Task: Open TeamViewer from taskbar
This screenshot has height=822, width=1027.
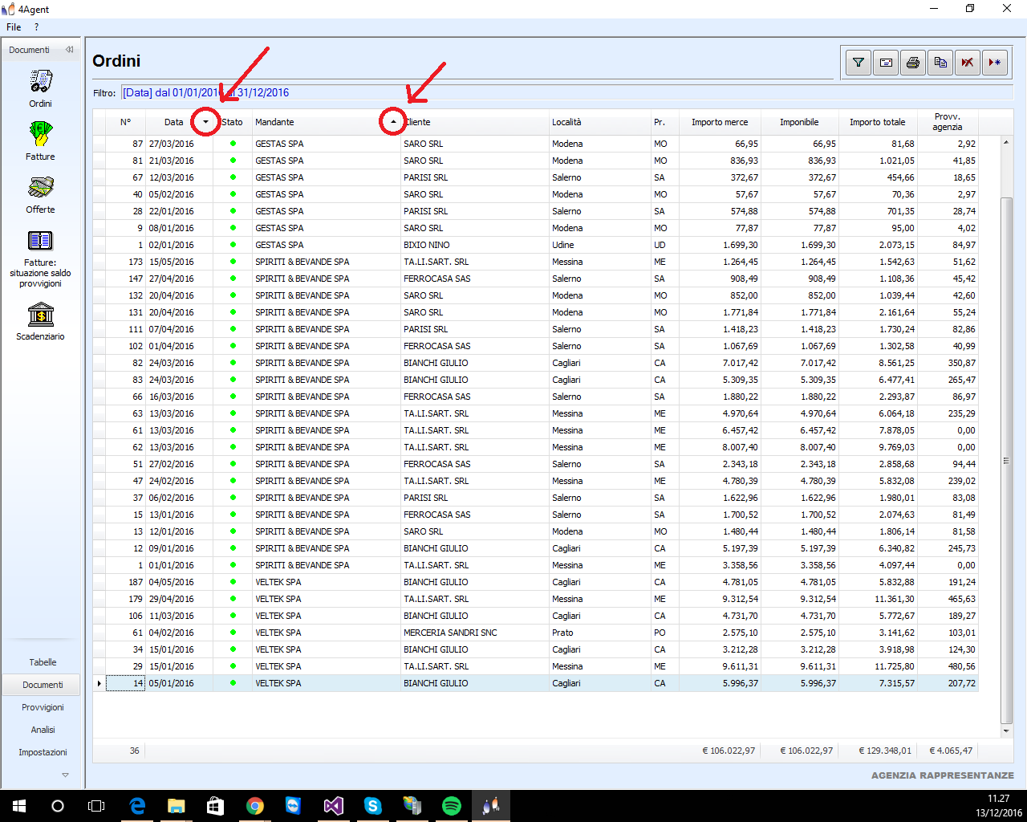Action: point(294,806)
